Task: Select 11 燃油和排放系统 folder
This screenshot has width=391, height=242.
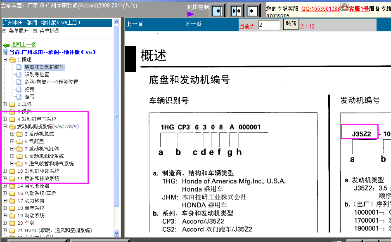Action: (x=38, y=179)
